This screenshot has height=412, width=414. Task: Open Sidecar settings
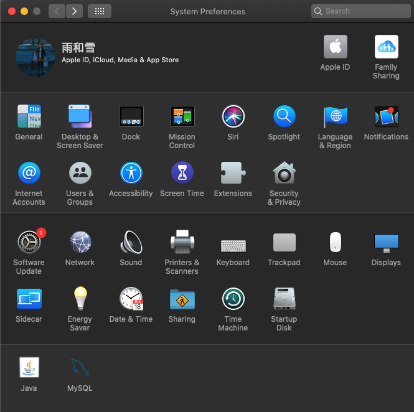coord(29,299)
